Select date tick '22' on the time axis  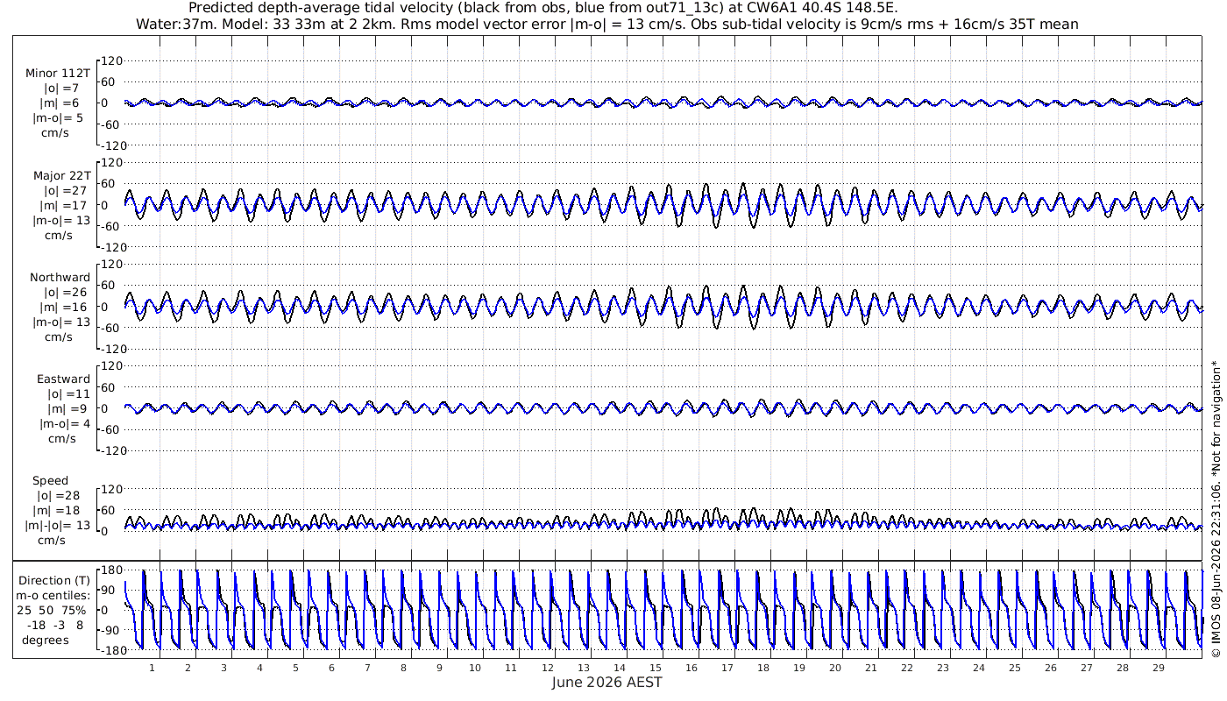coord(907,667)
